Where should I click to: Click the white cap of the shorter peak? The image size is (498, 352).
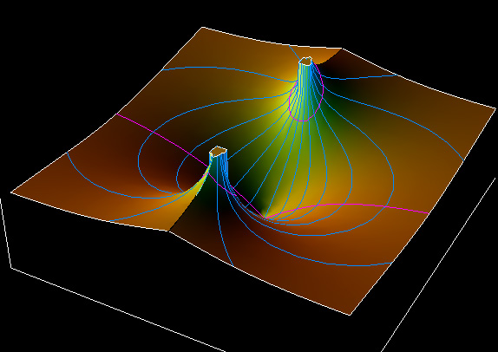pyautogui.click(x=218, y=151)
